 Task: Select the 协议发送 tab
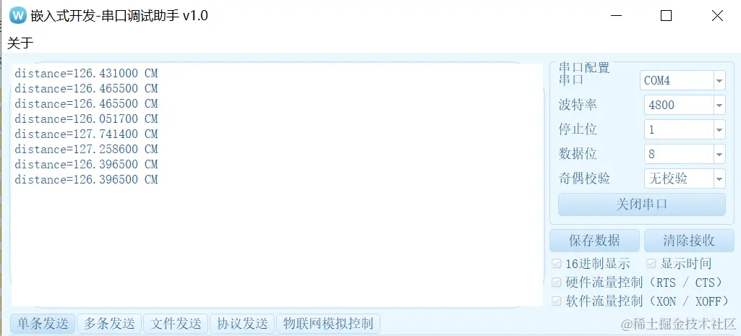click(x=242, y=324)
